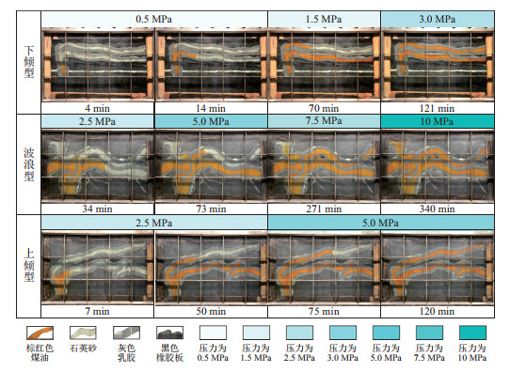Select the 压力为 3.0 MPa legend swatch

coord(343,333)
